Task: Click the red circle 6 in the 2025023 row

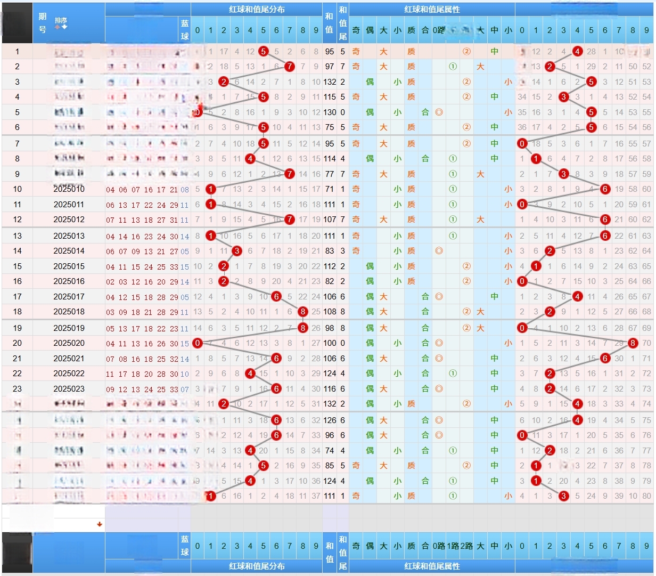Action: coord(276,389)
